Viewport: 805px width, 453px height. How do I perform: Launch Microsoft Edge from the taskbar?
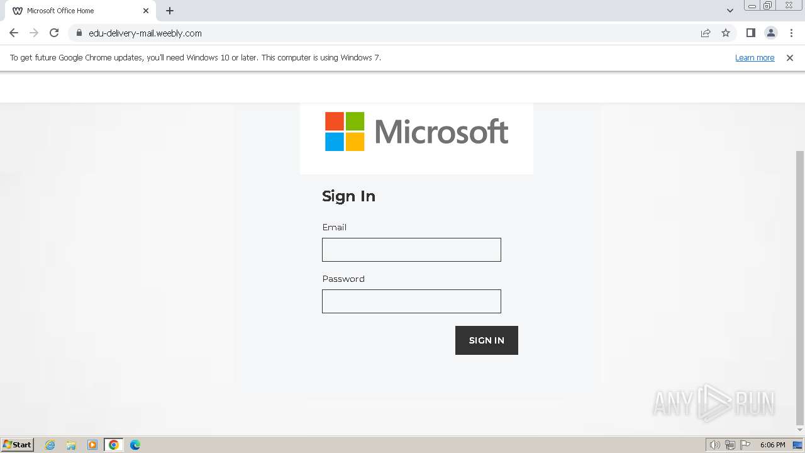[135, 445]
